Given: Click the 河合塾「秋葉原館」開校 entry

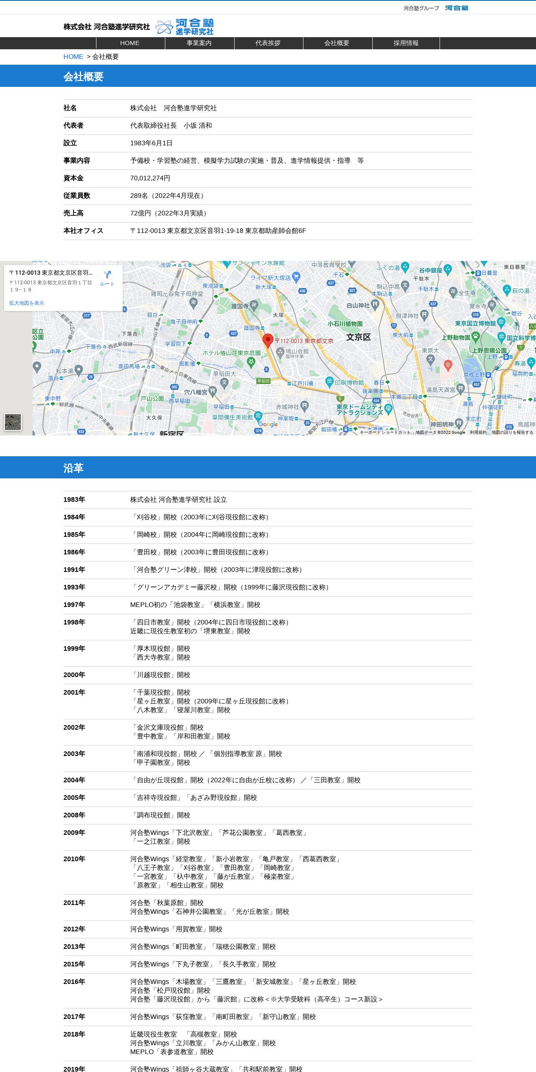Looking at the screenshot, I should coord(167,903).
